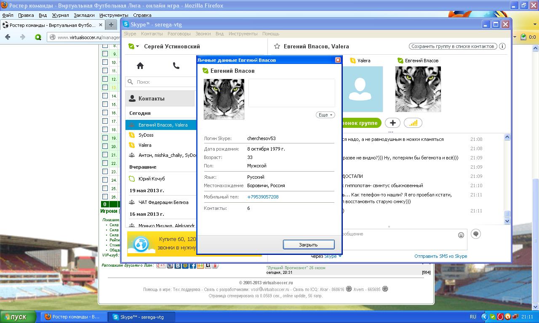Open the Тех.поддержка link in page footer

186,289
